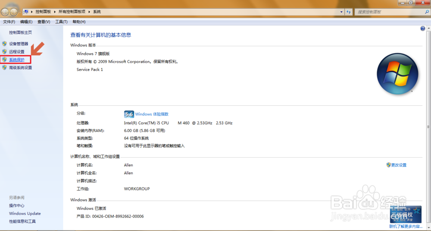
Task: Expand the arrow after 所有控制面板项 breadcrumb
Action: pyautogui.click(x=89, y=12)
